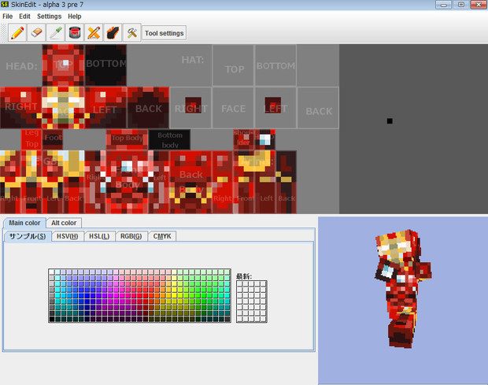Click the HAT TOP skin region

point(234,65)
